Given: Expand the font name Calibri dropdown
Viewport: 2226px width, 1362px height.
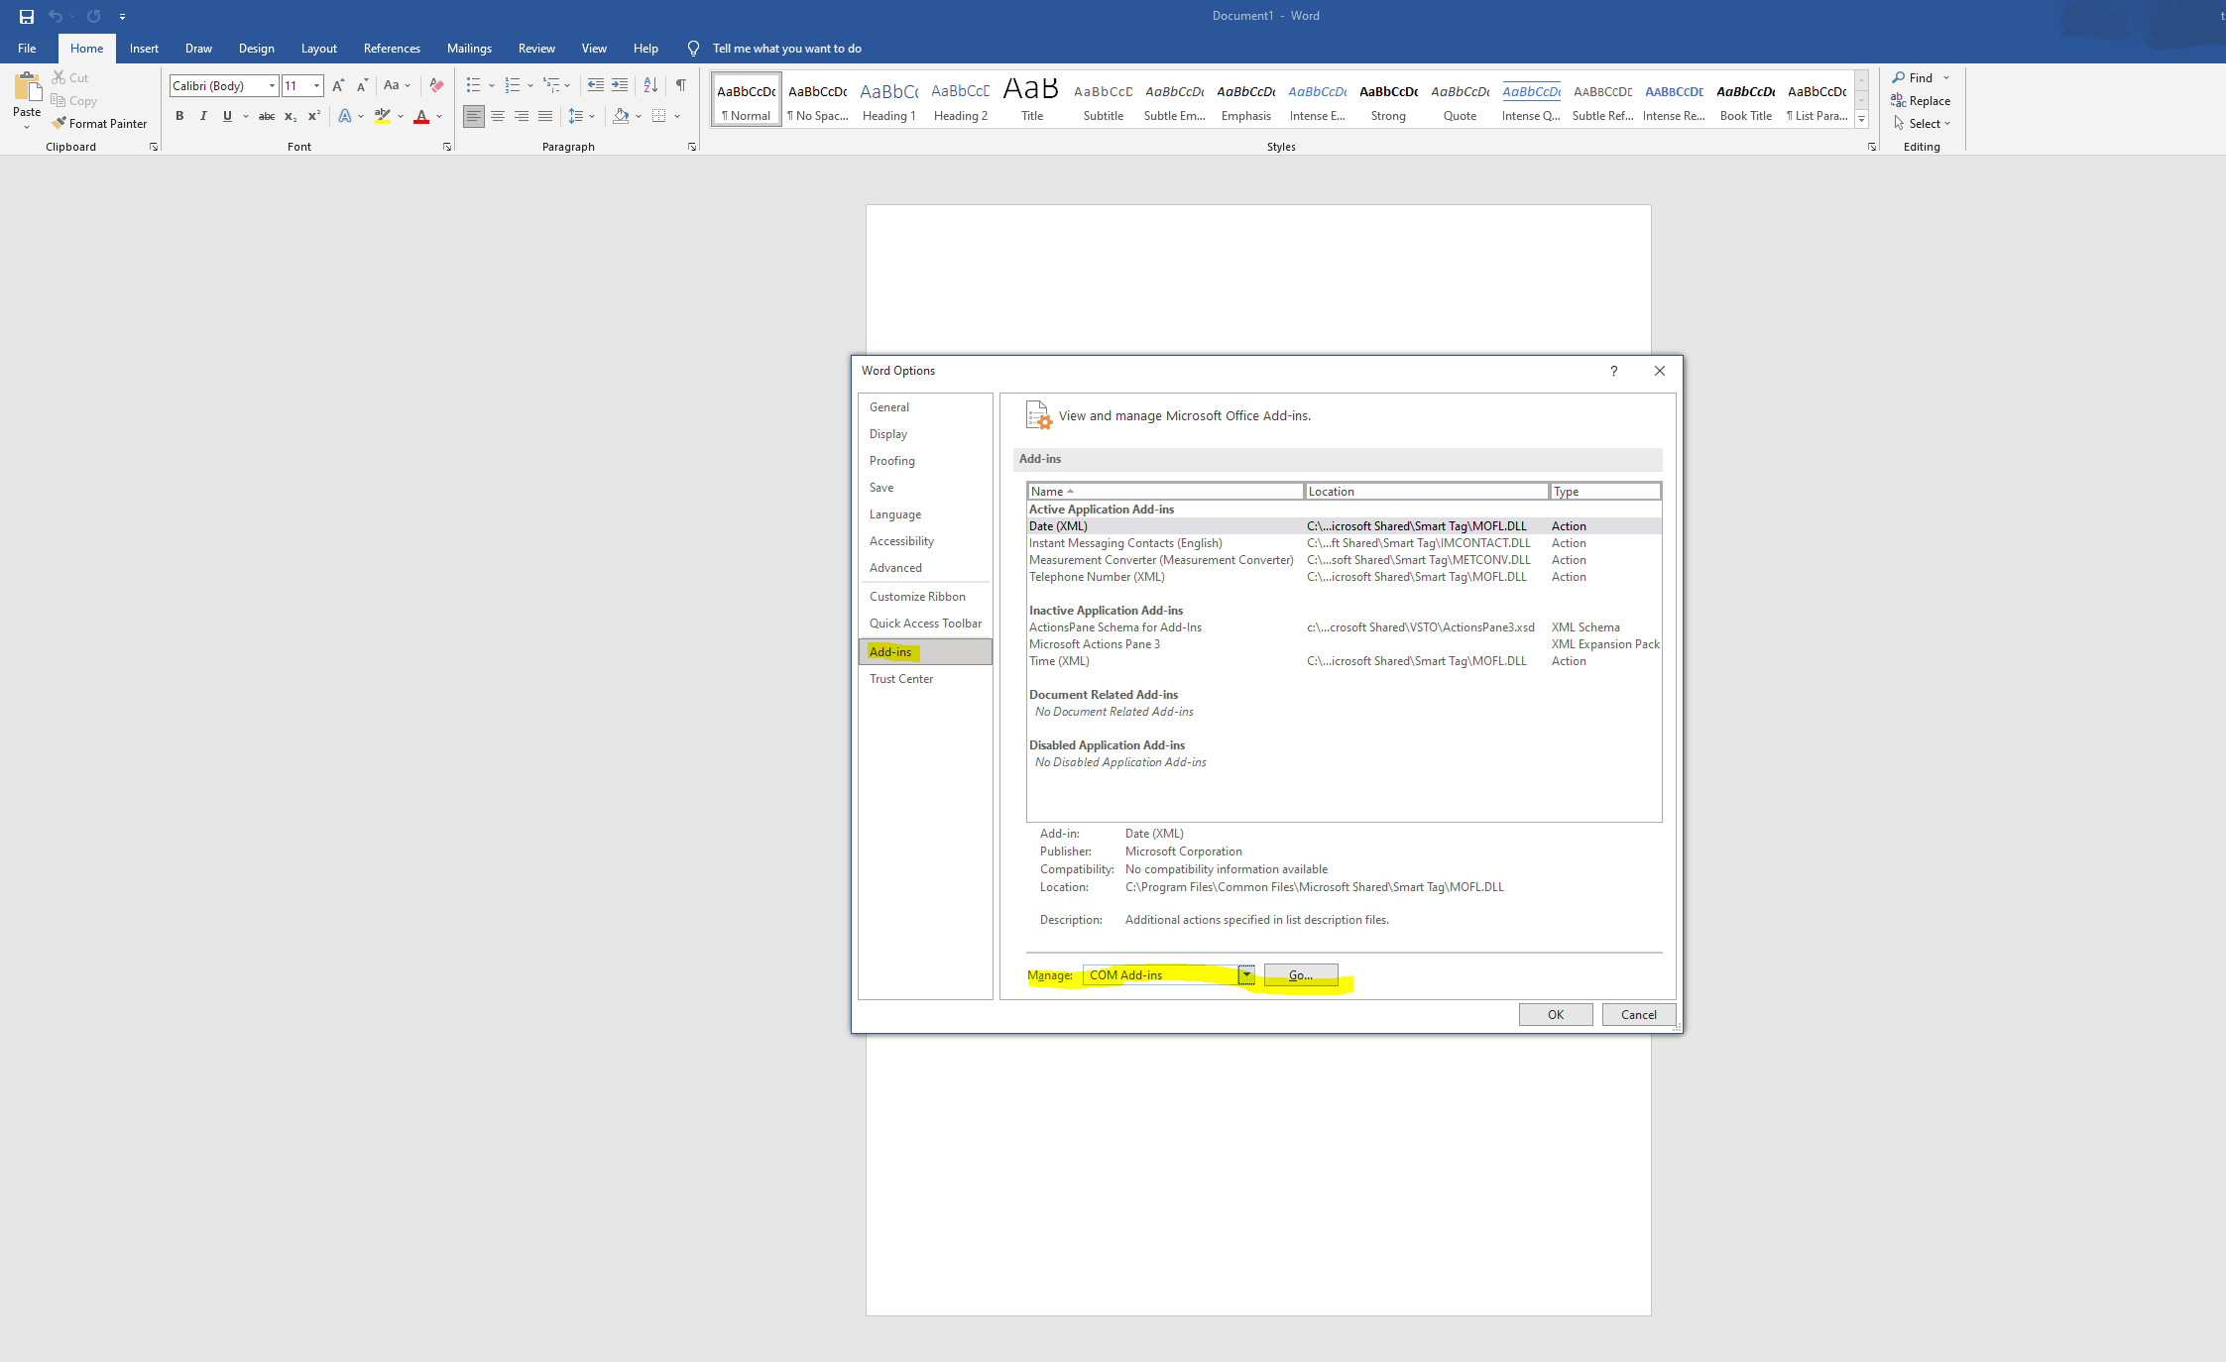Looking at the screenshot, I should click(x=271, y=86).
